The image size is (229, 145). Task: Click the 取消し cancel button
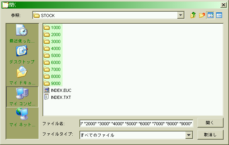210,135
